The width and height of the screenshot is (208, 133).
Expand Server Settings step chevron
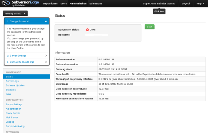click(x=46, y=56)
